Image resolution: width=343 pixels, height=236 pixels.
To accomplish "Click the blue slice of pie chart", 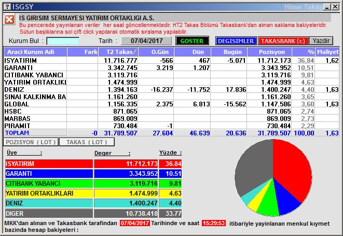I will pos(286,201).
